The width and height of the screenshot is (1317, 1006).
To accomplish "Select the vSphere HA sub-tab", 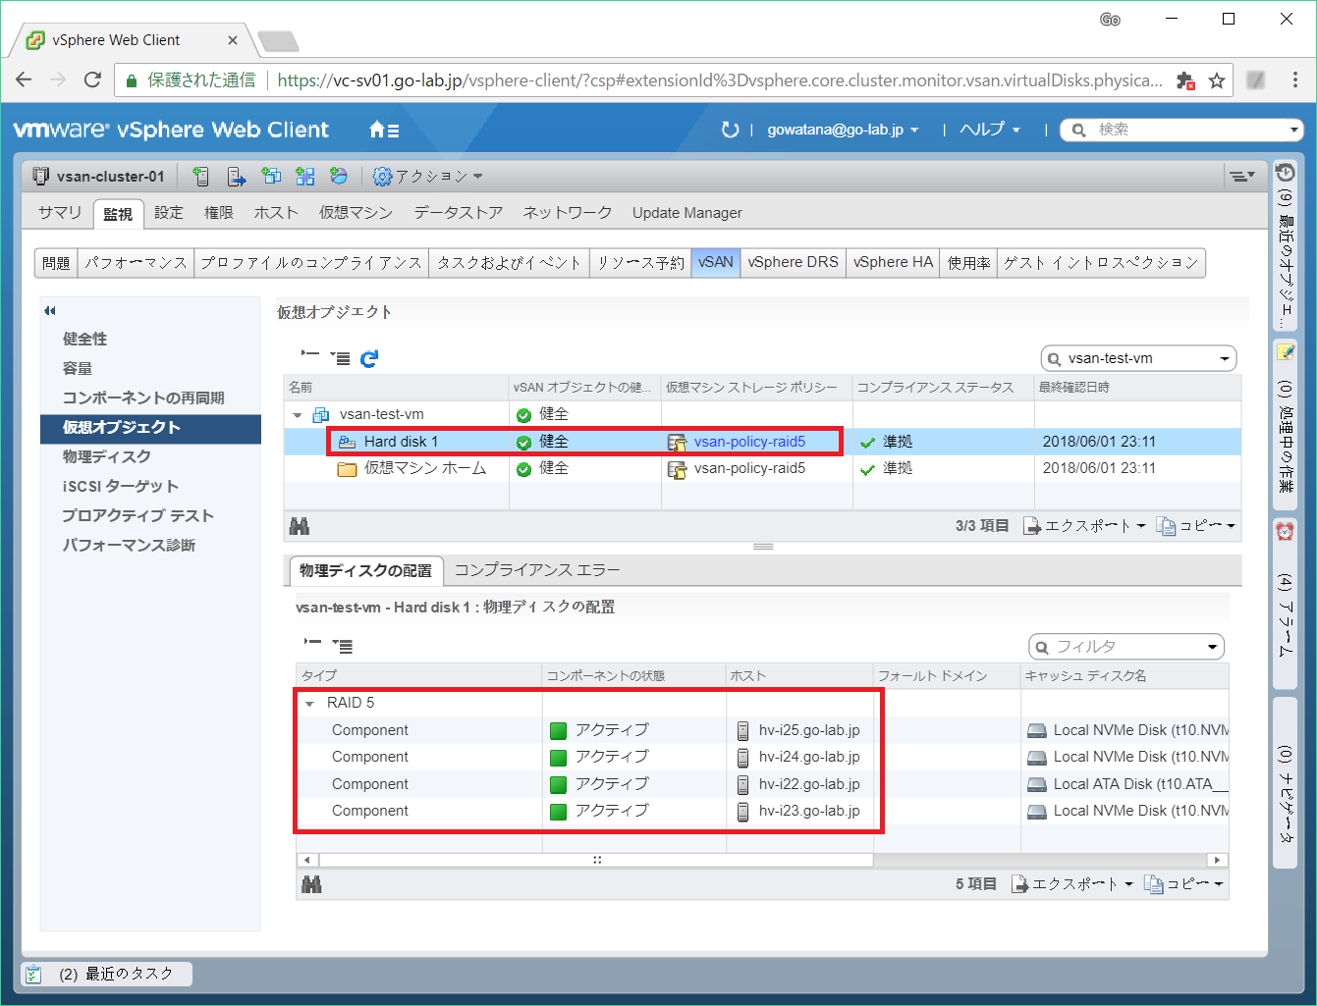I will point(893,263).
